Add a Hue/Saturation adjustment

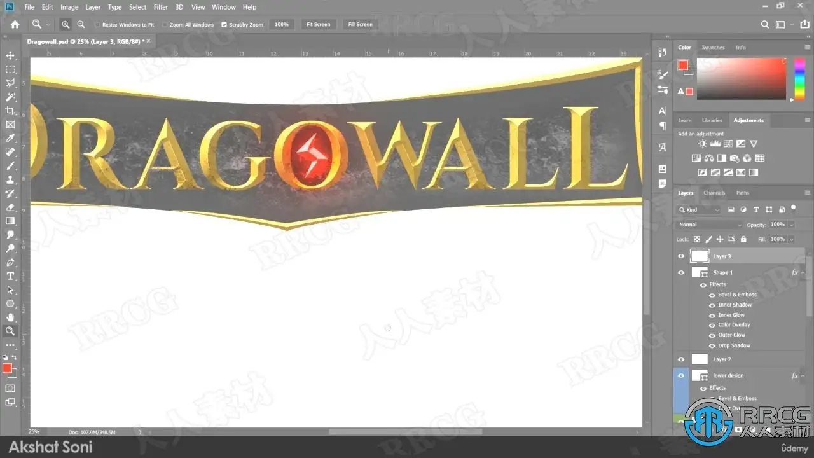pos(696,158)
